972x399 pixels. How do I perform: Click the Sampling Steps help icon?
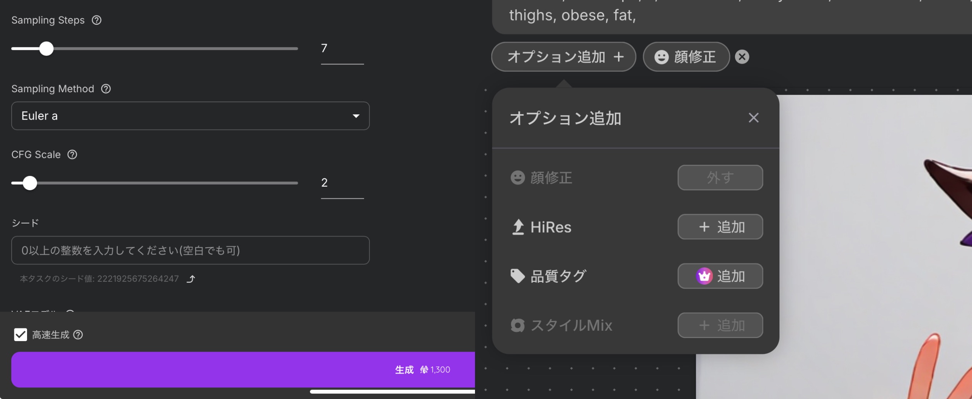coord(97,20)
